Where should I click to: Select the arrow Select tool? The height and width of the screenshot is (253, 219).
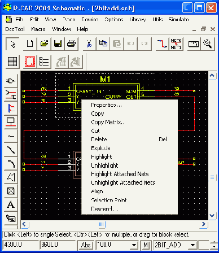point(12,44)
